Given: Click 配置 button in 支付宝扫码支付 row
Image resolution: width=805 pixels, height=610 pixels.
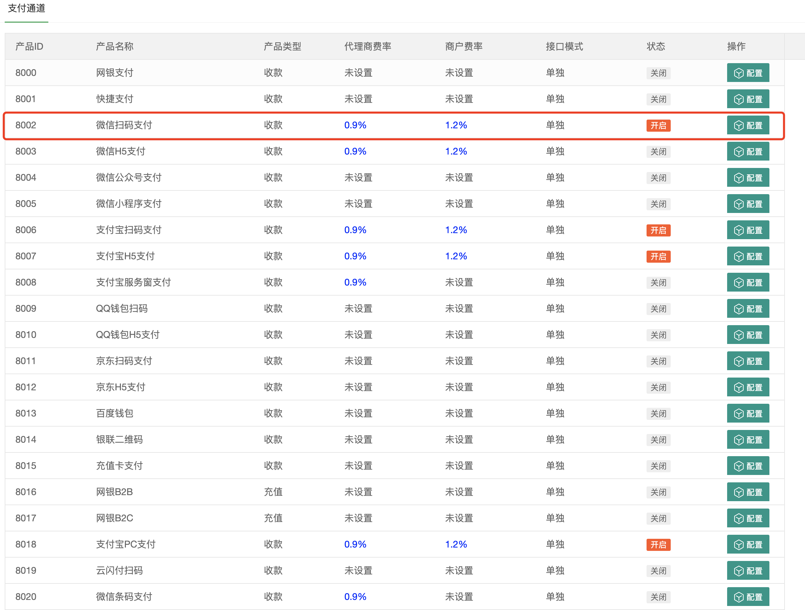Looking at the screenshot, I should [748, 230].
